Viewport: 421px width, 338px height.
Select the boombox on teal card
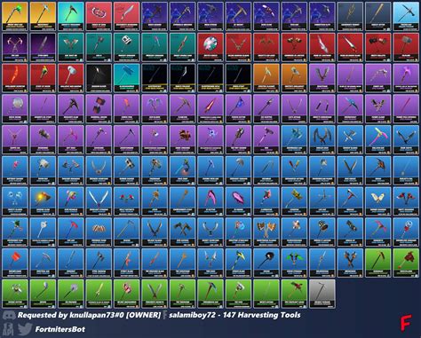(127, 47)
